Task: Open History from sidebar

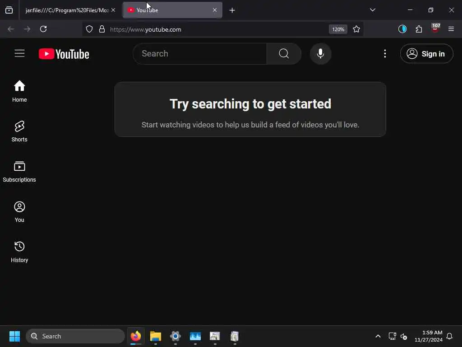Action: click(19, 252)
